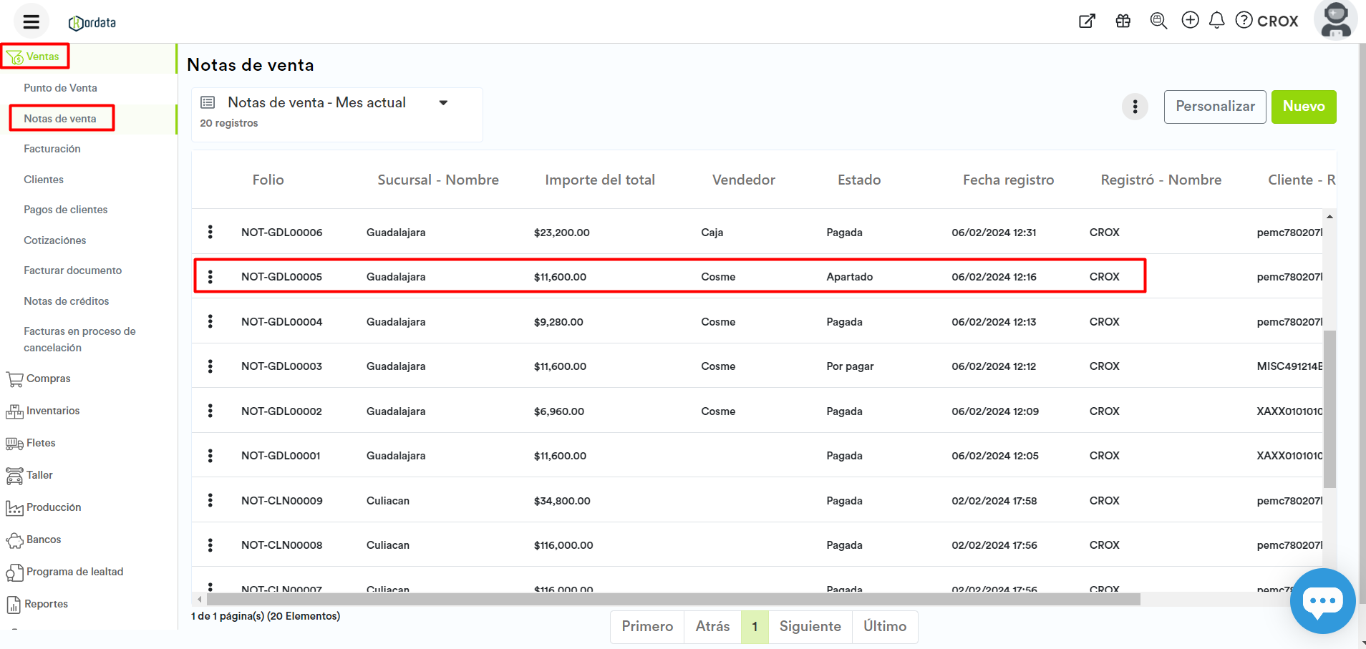Open Facturación in the sidebar

click(52, 149)
